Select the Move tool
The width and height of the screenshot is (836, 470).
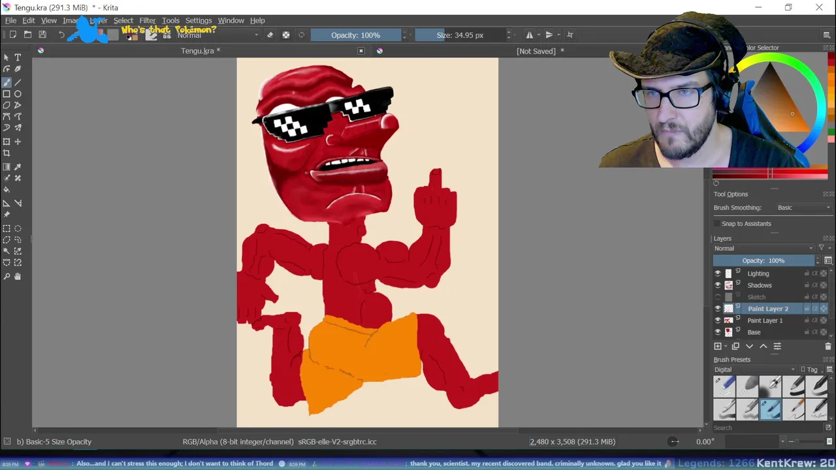18,142
